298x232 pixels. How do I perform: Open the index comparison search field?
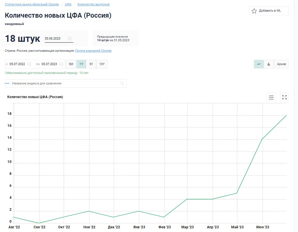(x=66, y=83)
